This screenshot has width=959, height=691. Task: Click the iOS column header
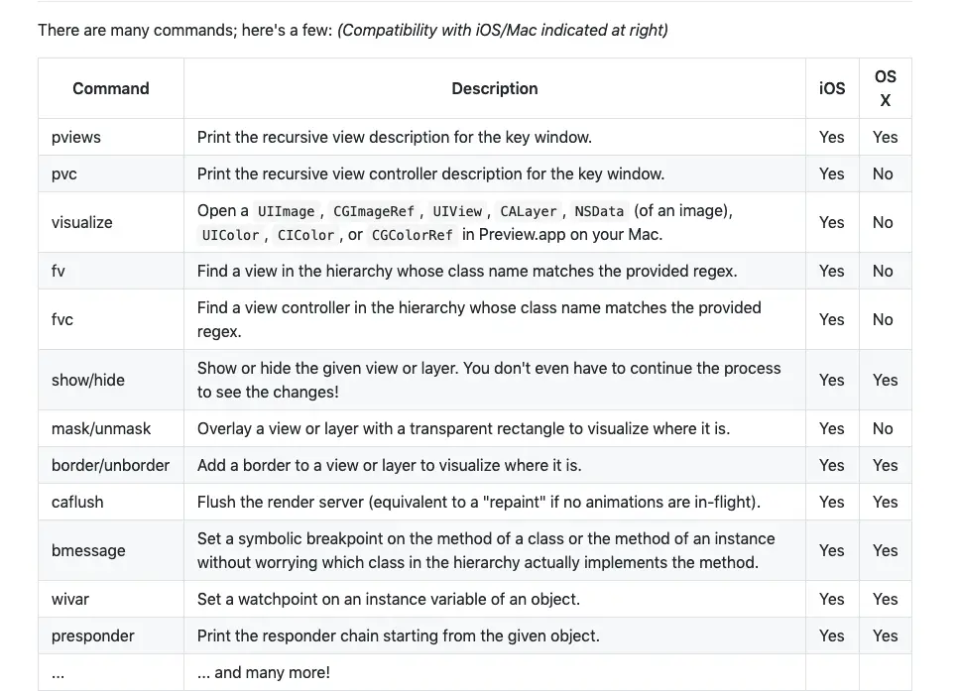(x=832, y=88)
